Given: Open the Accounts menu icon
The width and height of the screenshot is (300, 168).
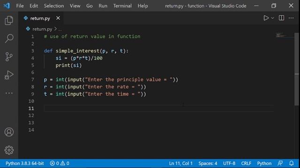Looking at the screenshot, I should 9,132.
